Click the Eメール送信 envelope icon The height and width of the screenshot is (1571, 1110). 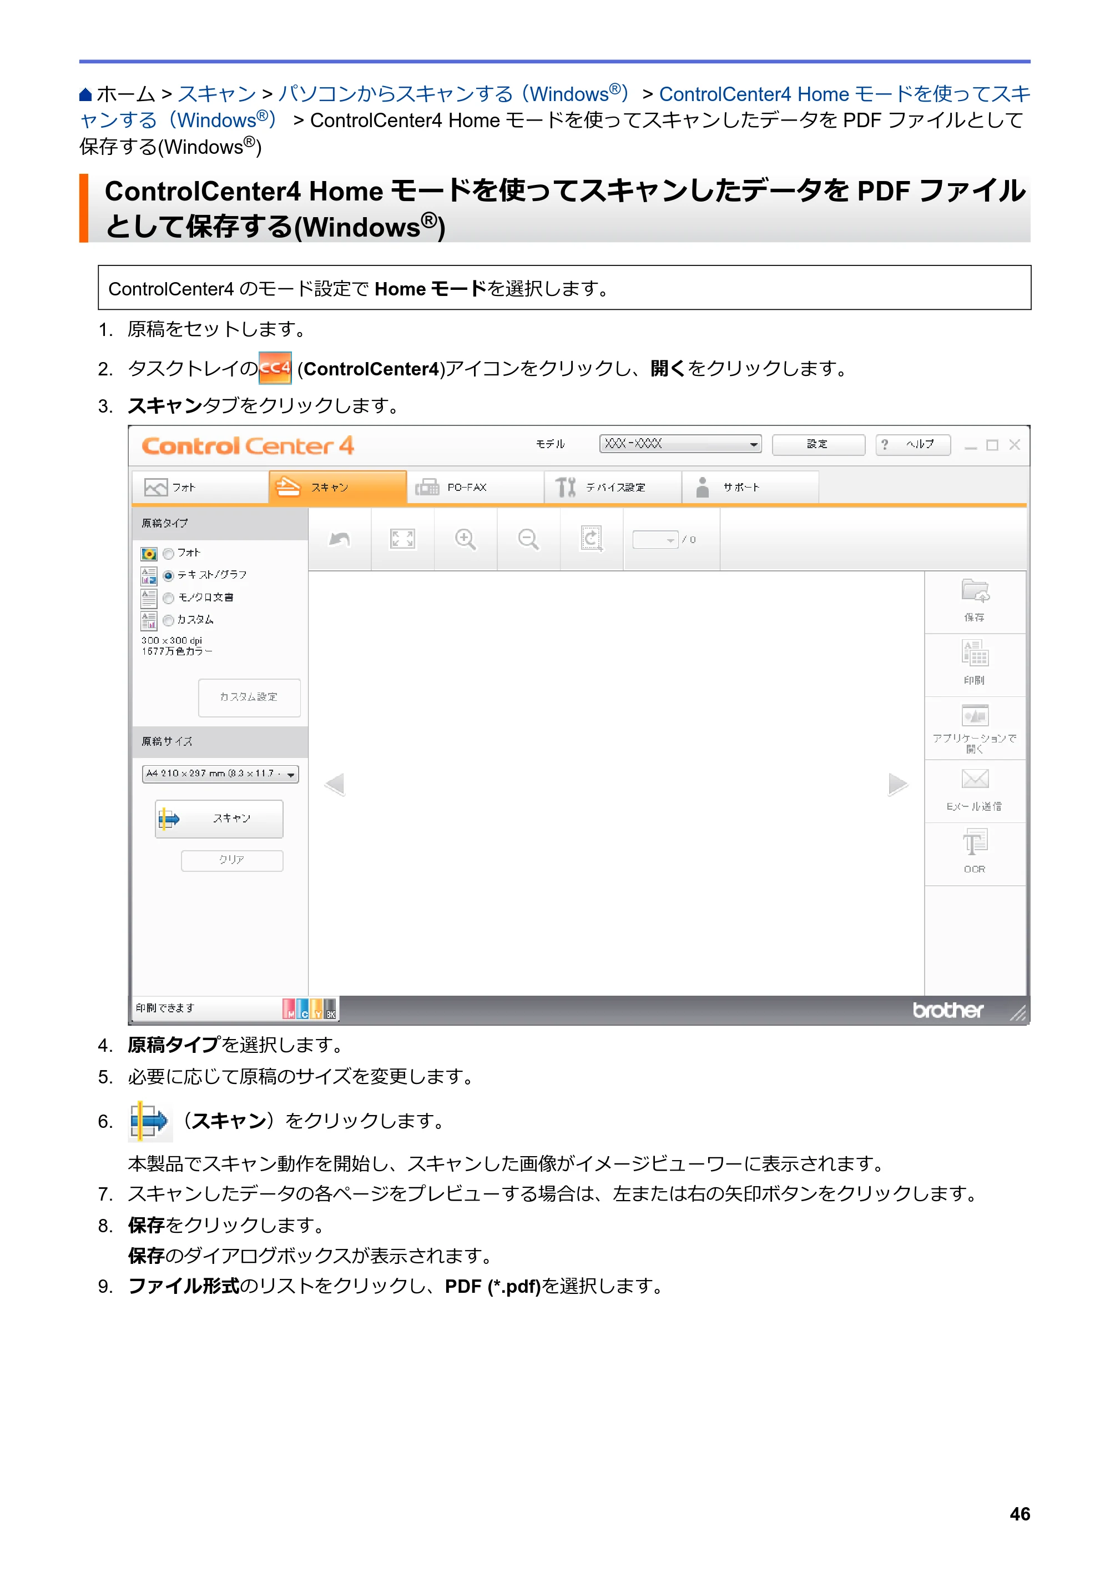(x=975, y=779)
